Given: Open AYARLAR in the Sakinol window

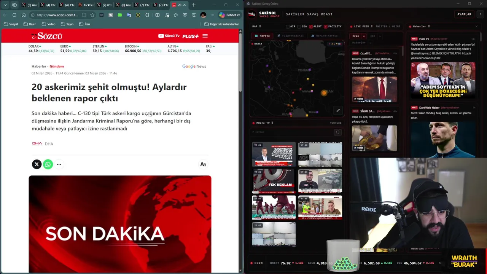Looking at the screenshot, I should click(464, 14).
